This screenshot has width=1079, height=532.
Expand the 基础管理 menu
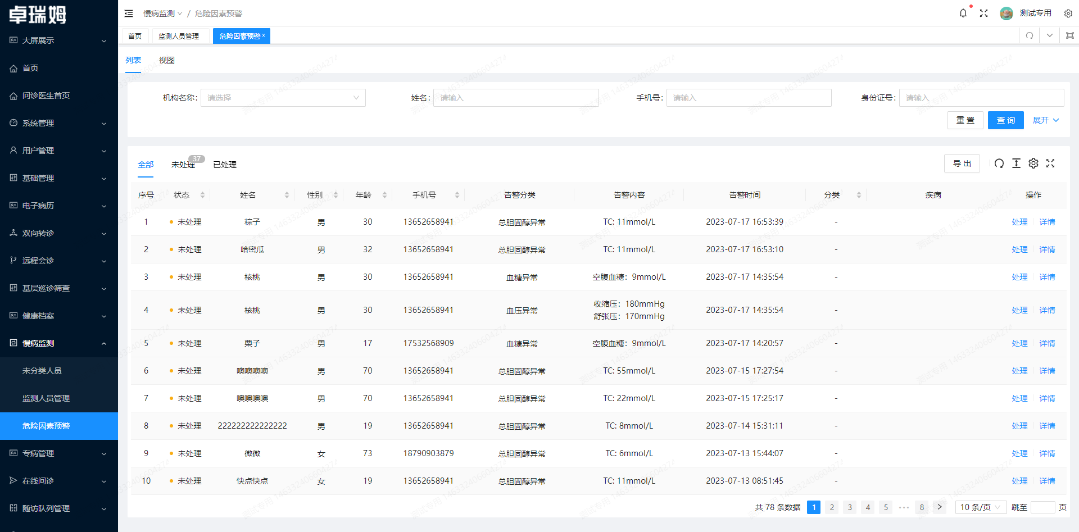[x=59, y=178]
